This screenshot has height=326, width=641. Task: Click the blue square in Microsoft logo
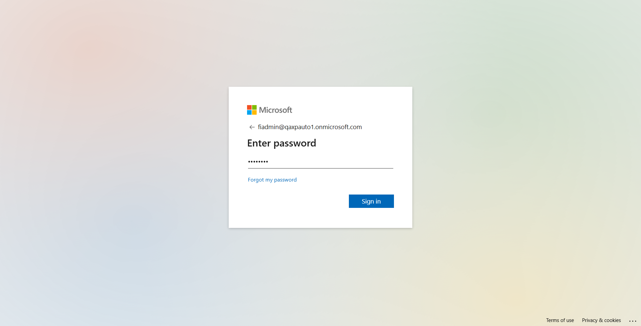249,112
